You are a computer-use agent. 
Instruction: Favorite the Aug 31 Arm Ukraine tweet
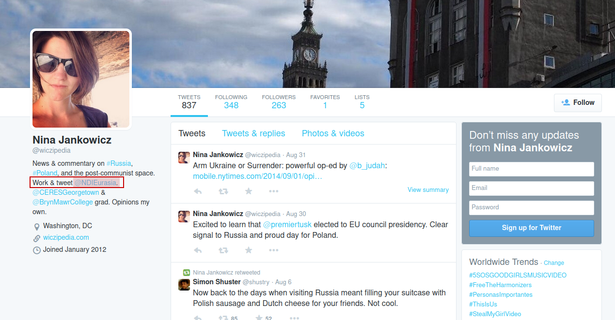(x=249, y=191)
